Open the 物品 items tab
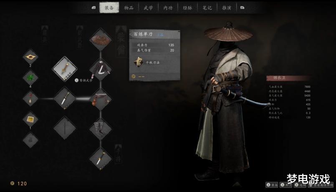 [x=129, y=8]
